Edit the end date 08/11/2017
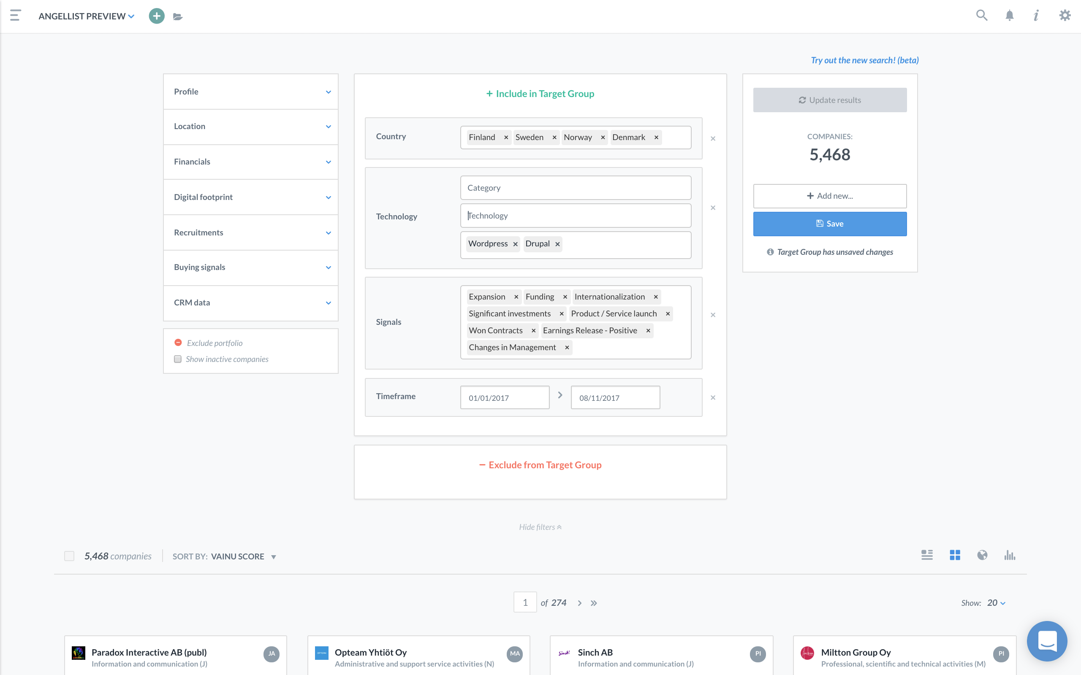Image resolution: width=1081 pixels, height=675 pixels. [615, 397]
